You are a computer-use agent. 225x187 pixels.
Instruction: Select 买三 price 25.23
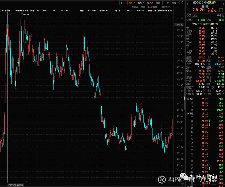tap(202, 48)
